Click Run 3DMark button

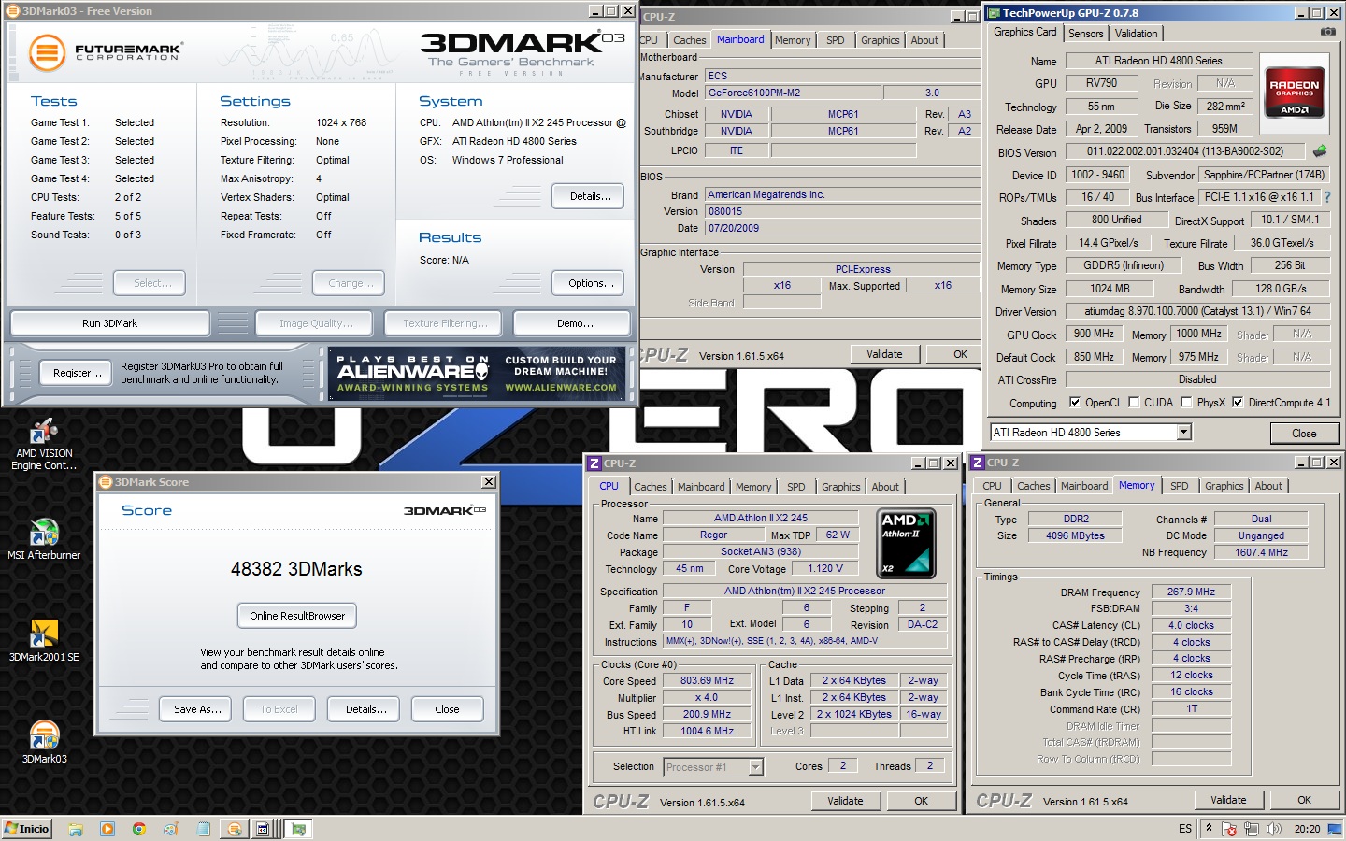tap(109, 323)
